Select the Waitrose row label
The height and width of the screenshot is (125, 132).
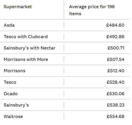[13, 116]
